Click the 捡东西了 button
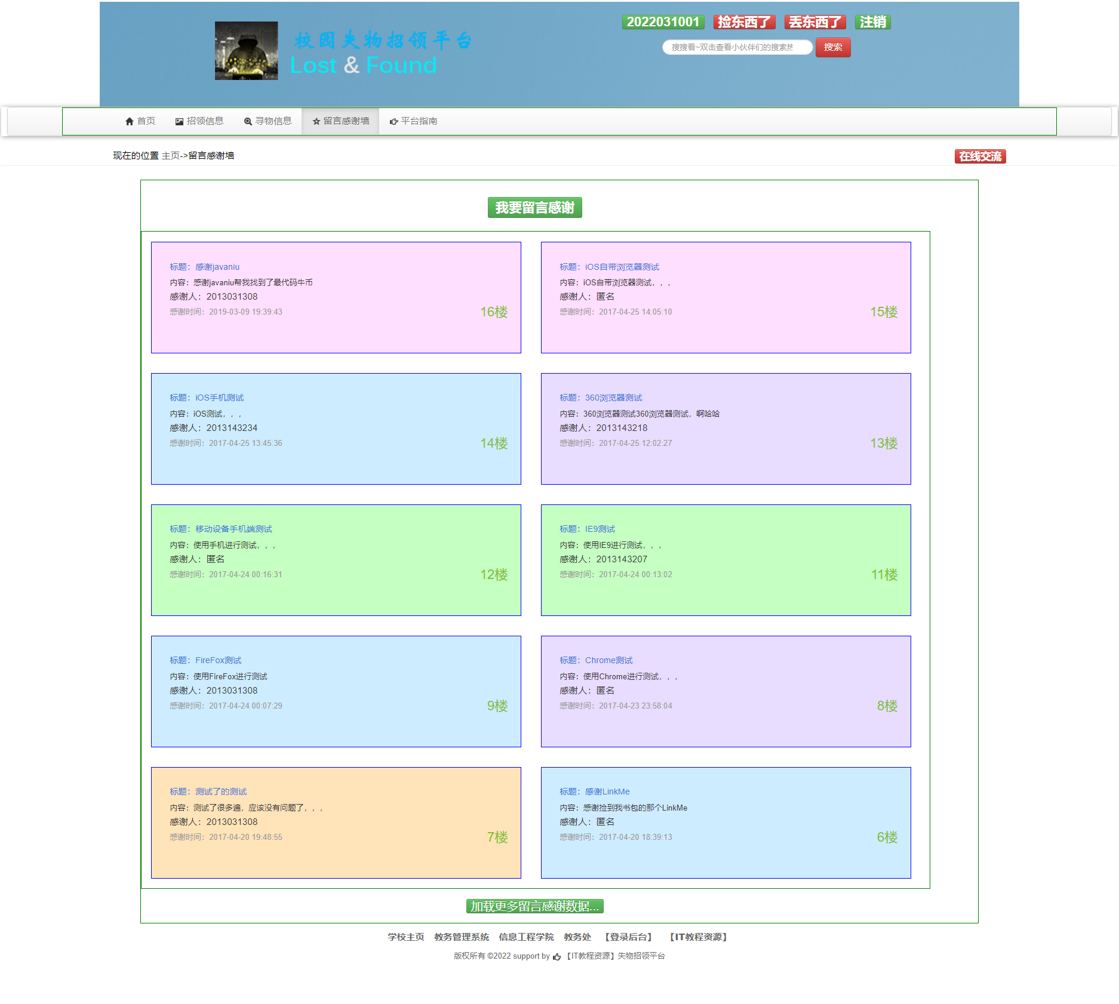Image resolution: width=1119 pixels, height=1004 pixels. click(744, 22)
